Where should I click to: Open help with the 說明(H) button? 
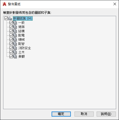coord(106,114)
